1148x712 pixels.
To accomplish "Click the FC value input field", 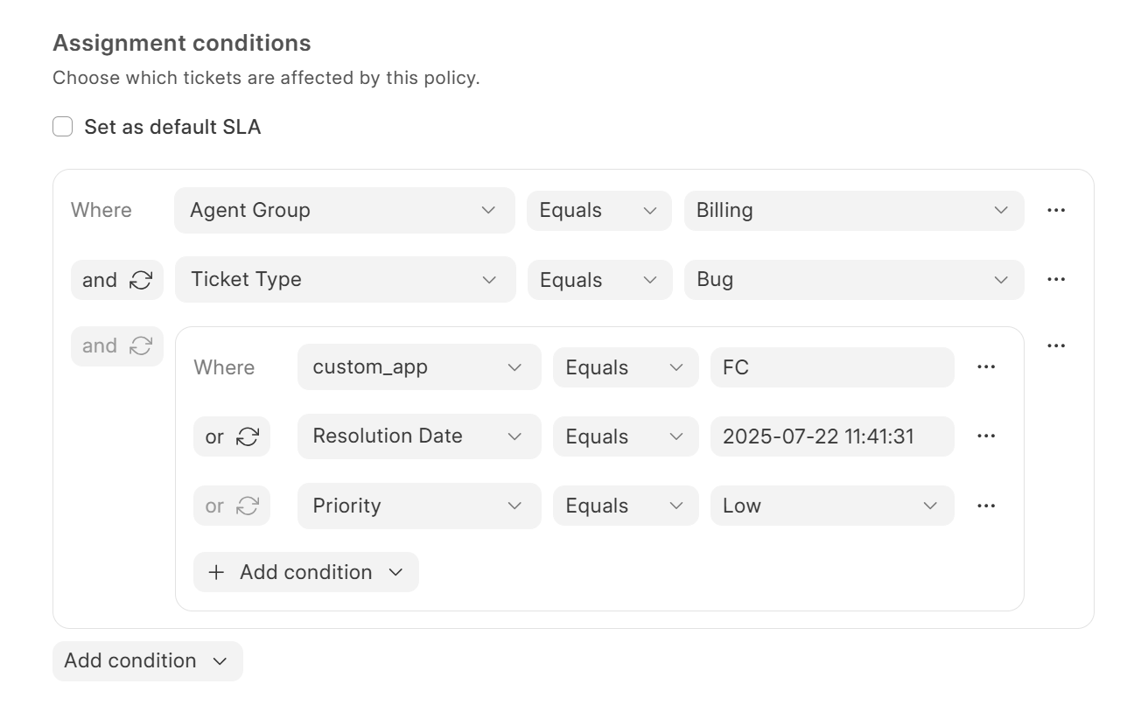I will 831,367.
